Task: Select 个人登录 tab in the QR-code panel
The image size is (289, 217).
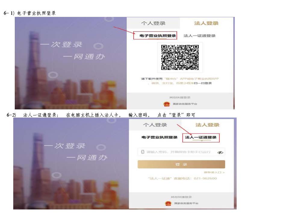Action: click(153, 23)
